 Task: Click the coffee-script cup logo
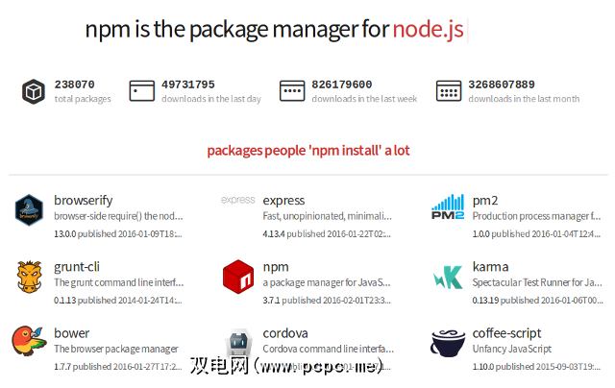click(448, 343)
